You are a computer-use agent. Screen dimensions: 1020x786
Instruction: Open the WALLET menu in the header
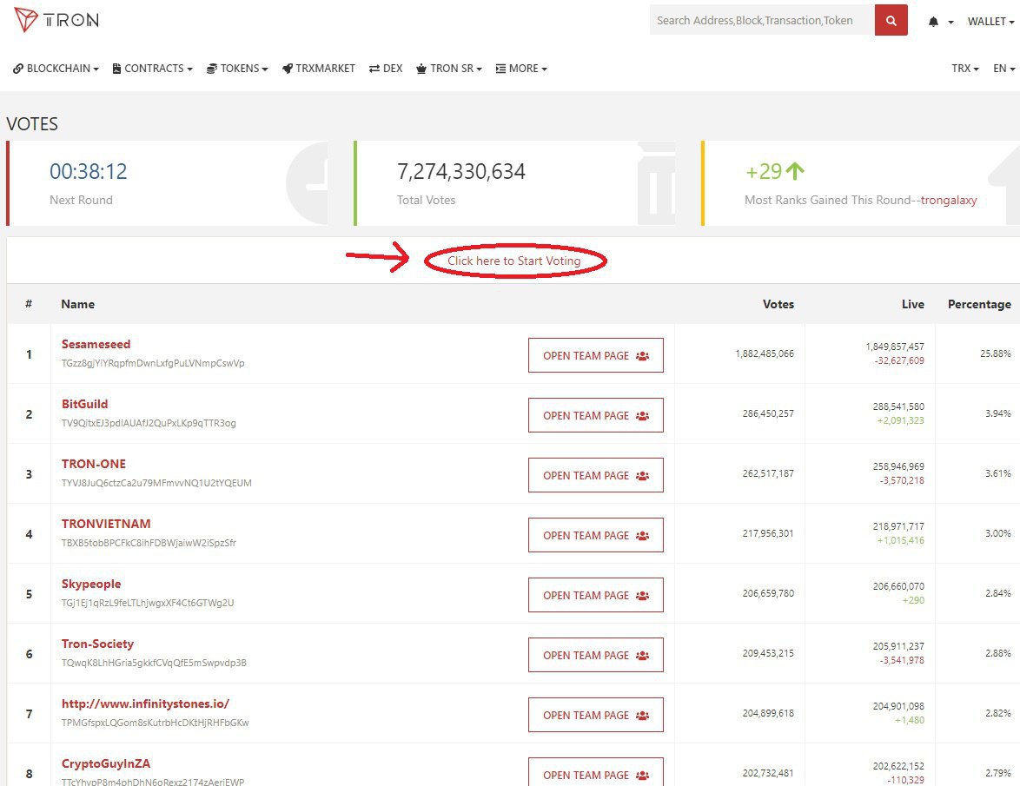click(989, 22)
